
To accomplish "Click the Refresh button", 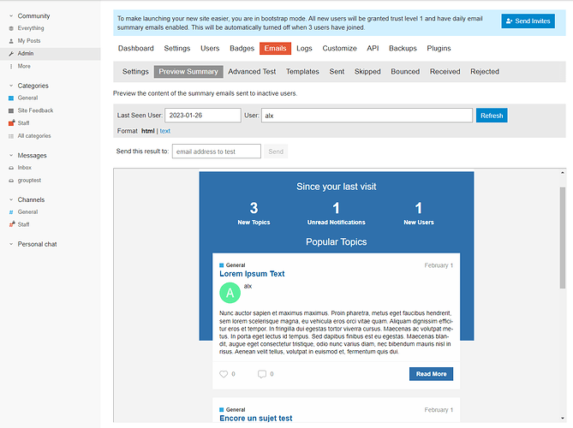I will pyautogui.click(x=492, y=116).
